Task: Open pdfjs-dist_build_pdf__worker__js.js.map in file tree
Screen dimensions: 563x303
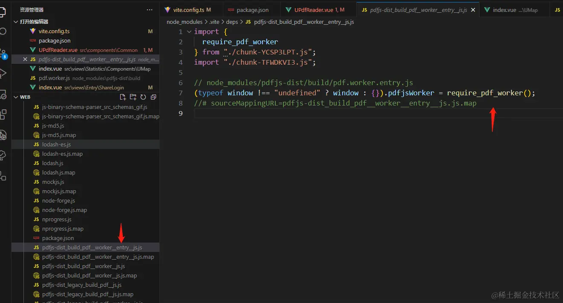Action: 85,275
